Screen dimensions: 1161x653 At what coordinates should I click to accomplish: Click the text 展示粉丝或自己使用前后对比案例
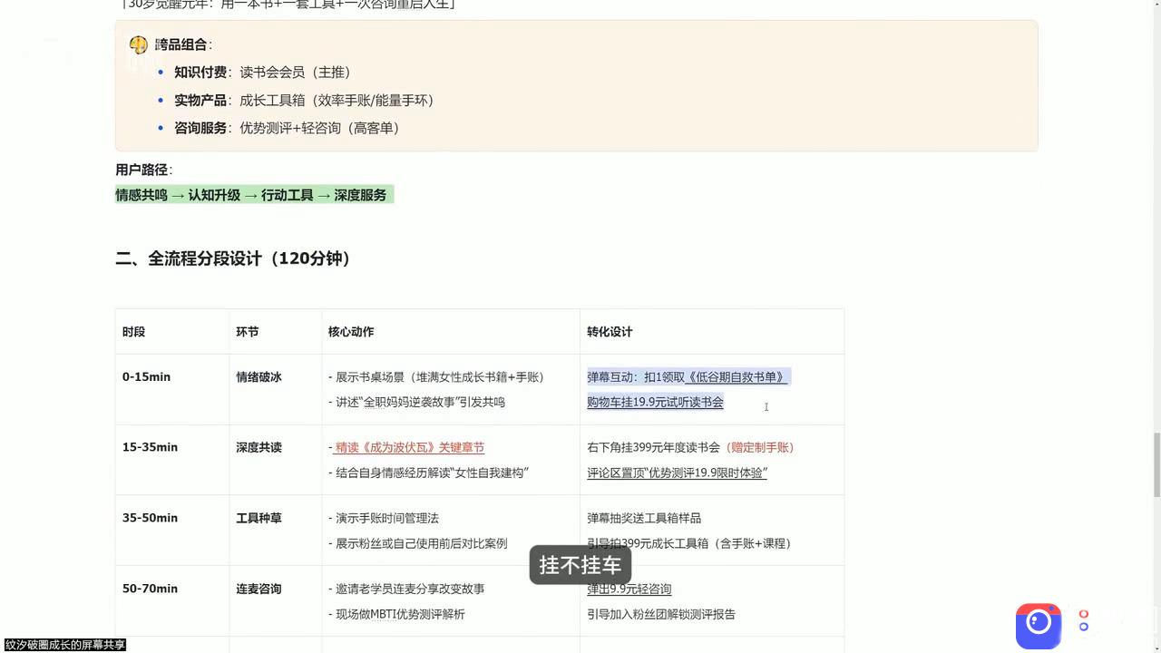422,543
